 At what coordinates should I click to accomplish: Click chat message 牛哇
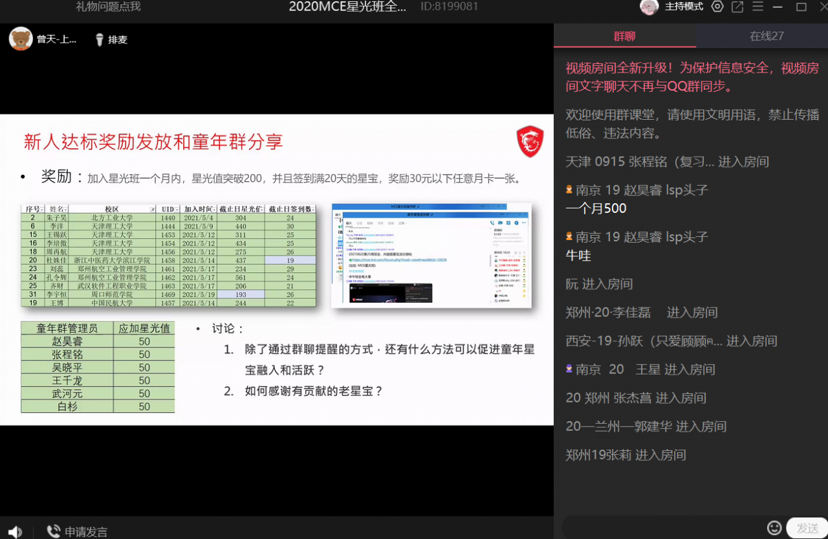click(578, 256)
